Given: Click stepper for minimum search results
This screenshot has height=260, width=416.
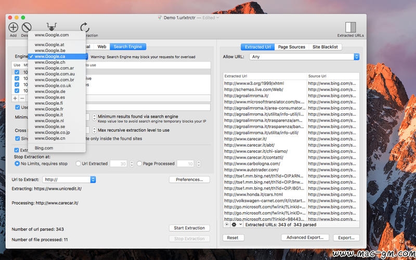Looking at the screenshot, I should pos(94,118).
